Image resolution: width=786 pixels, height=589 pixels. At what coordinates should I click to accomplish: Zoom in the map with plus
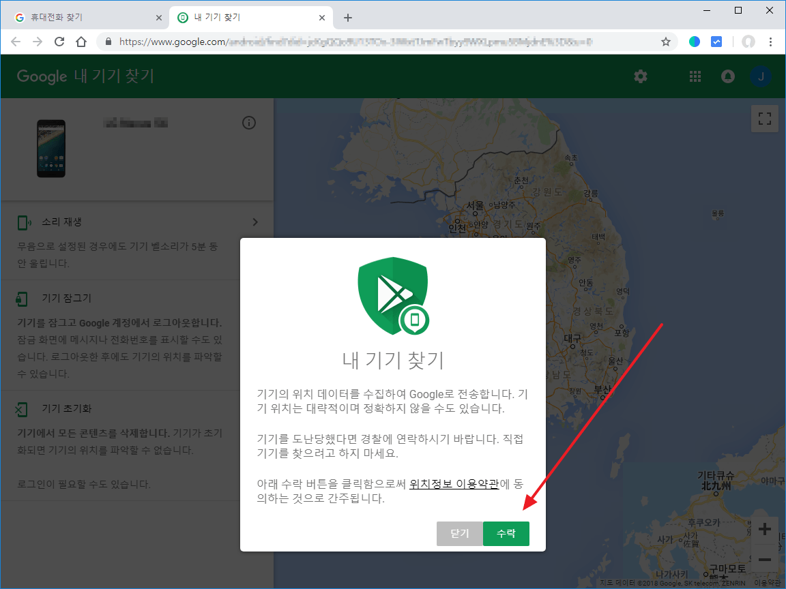(x=764, y=529)
